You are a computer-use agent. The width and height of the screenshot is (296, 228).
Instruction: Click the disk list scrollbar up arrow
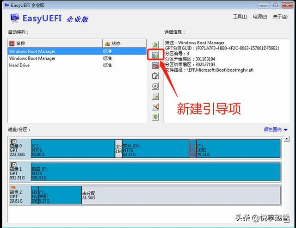(287, 139)
